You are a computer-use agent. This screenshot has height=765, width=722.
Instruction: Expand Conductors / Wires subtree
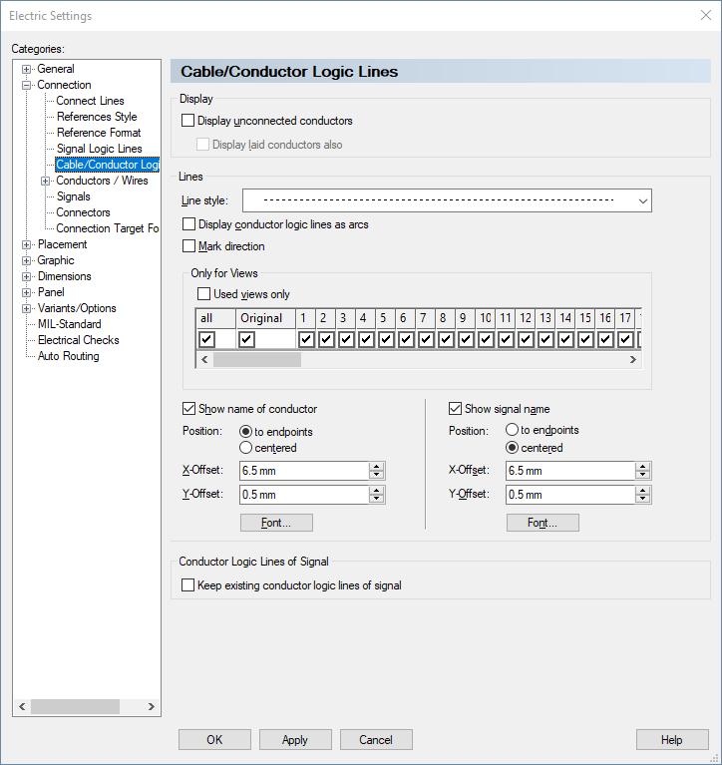[45, 181]
